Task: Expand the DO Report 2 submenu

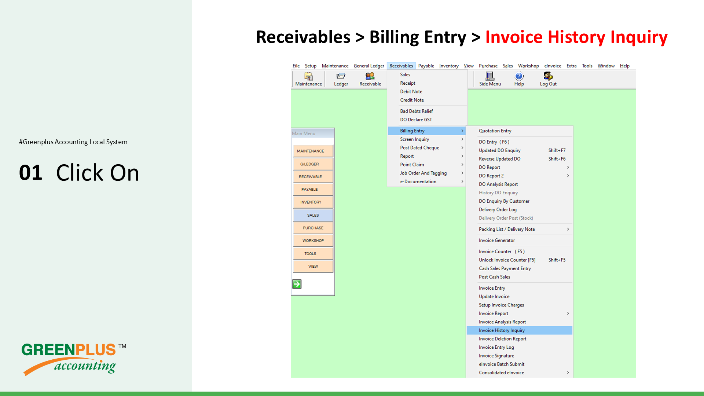Action: (x=520, y=176)
